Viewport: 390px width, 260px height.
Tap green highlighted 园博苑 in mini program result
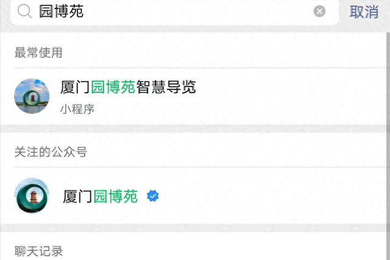pyautogui.click(x=113, y=87)
